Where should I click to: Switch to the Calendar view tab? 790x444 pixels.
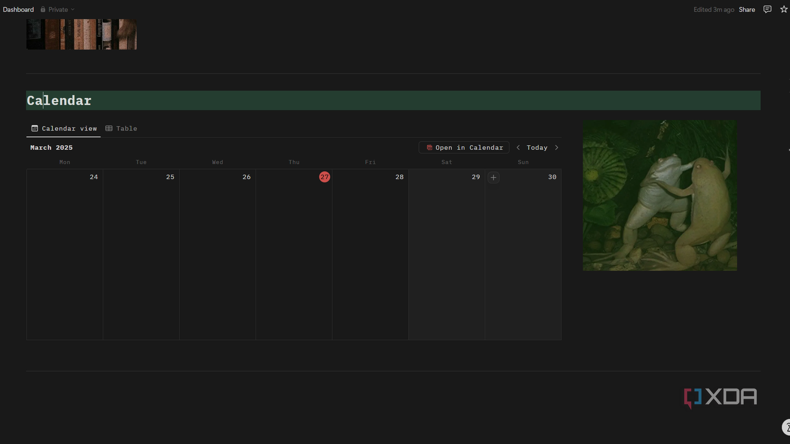64,128
